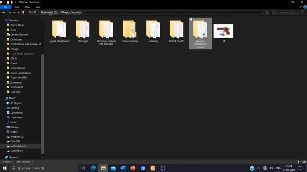Open the Share ribbon tab
The width and height of the screenshot is (307, 172).
(x=28, y=7)
